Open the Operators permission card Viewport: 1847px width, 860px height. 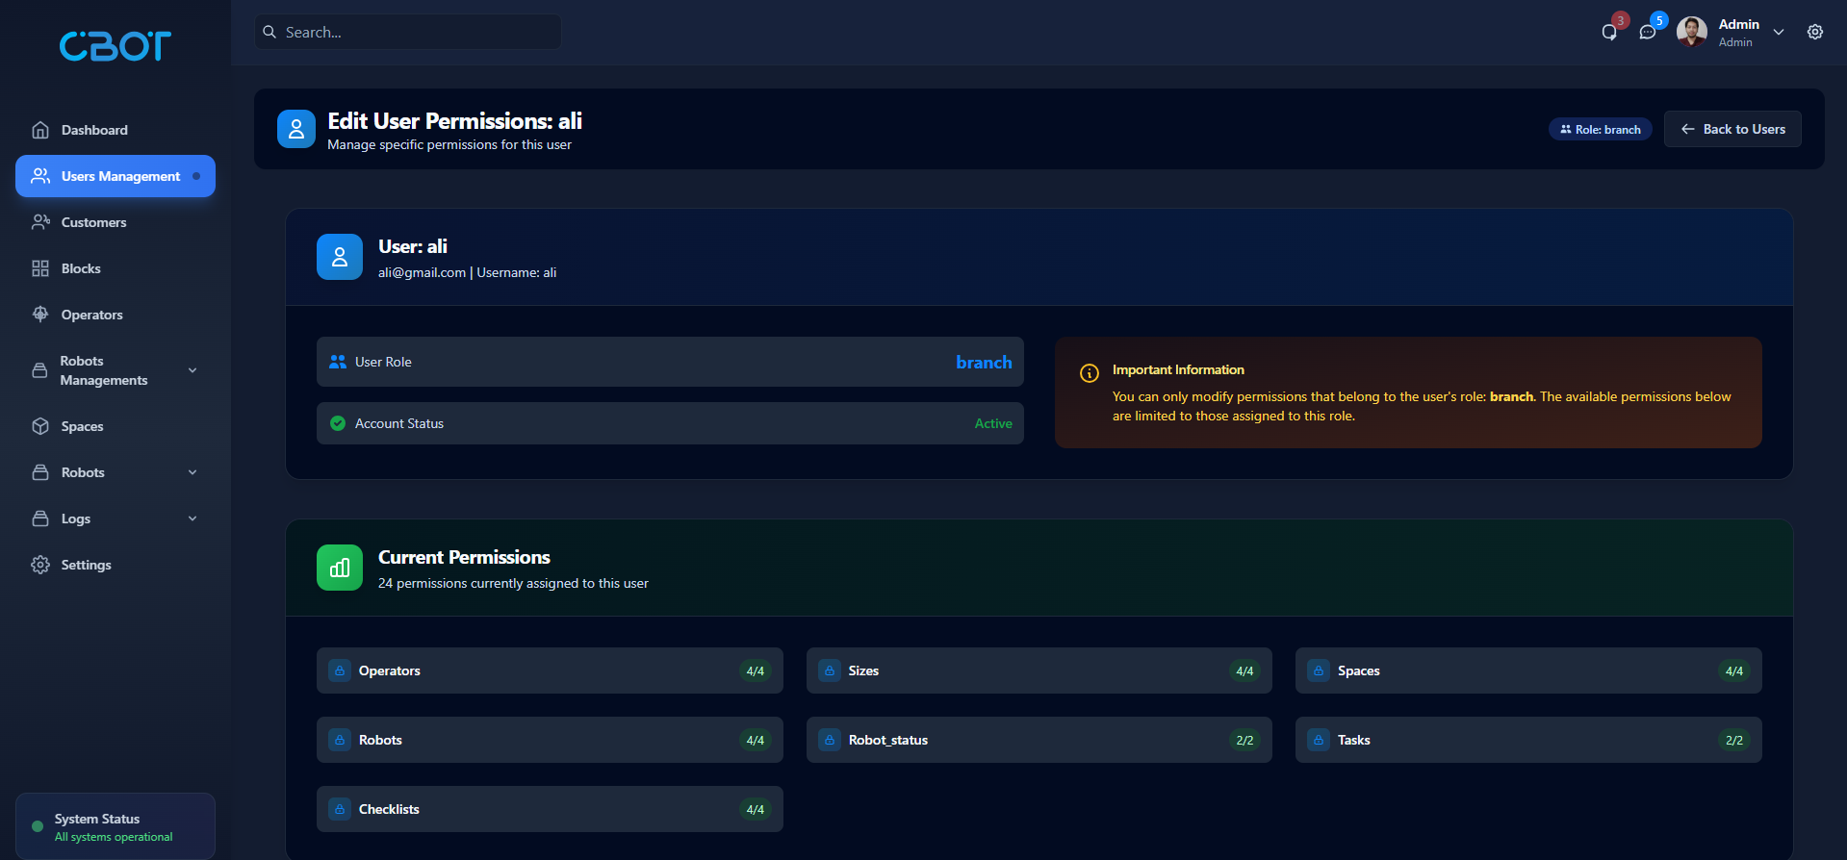point(550,670)
